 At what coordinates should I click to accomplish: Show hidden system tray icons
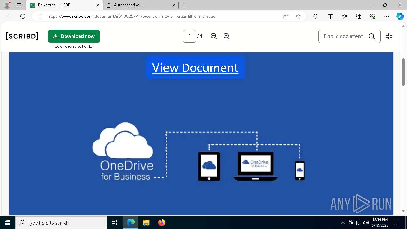point(343,223)
